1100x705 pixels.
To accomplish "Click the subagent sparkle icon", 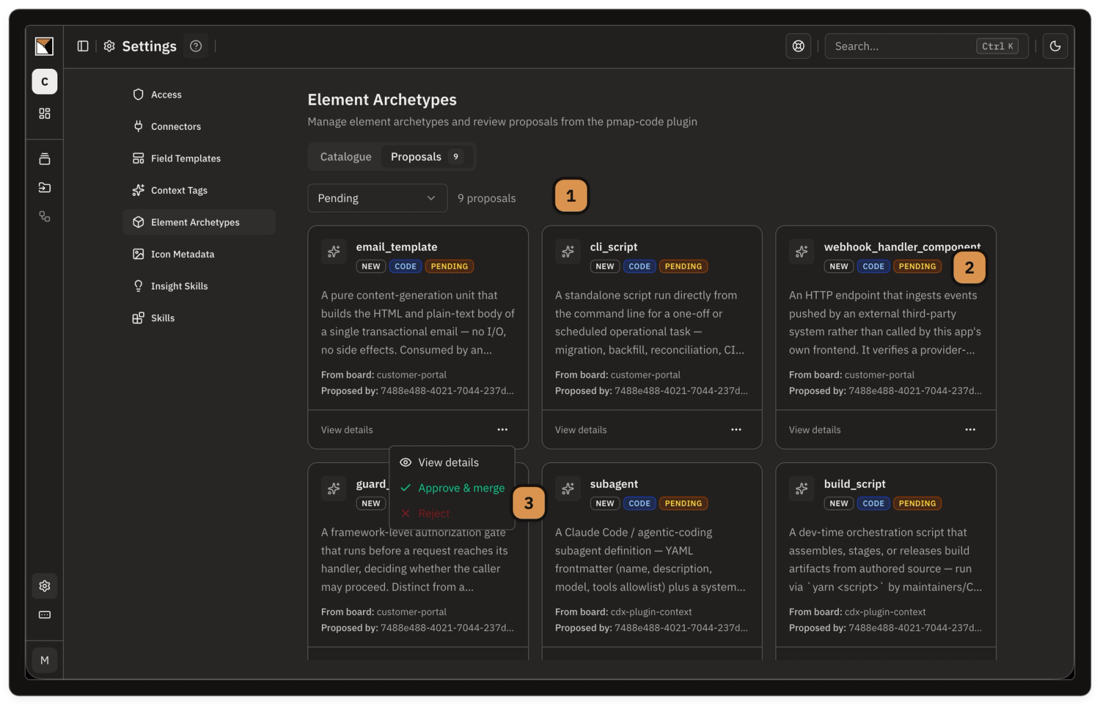I will tap(568, 489).
